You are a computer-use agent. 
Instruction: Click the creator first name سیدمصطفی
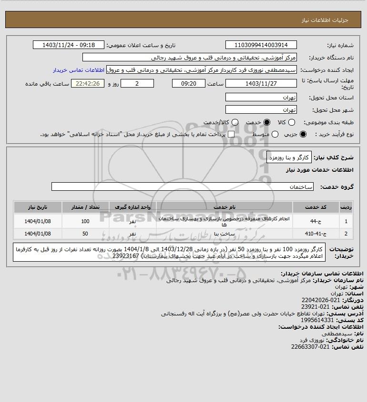336,333
